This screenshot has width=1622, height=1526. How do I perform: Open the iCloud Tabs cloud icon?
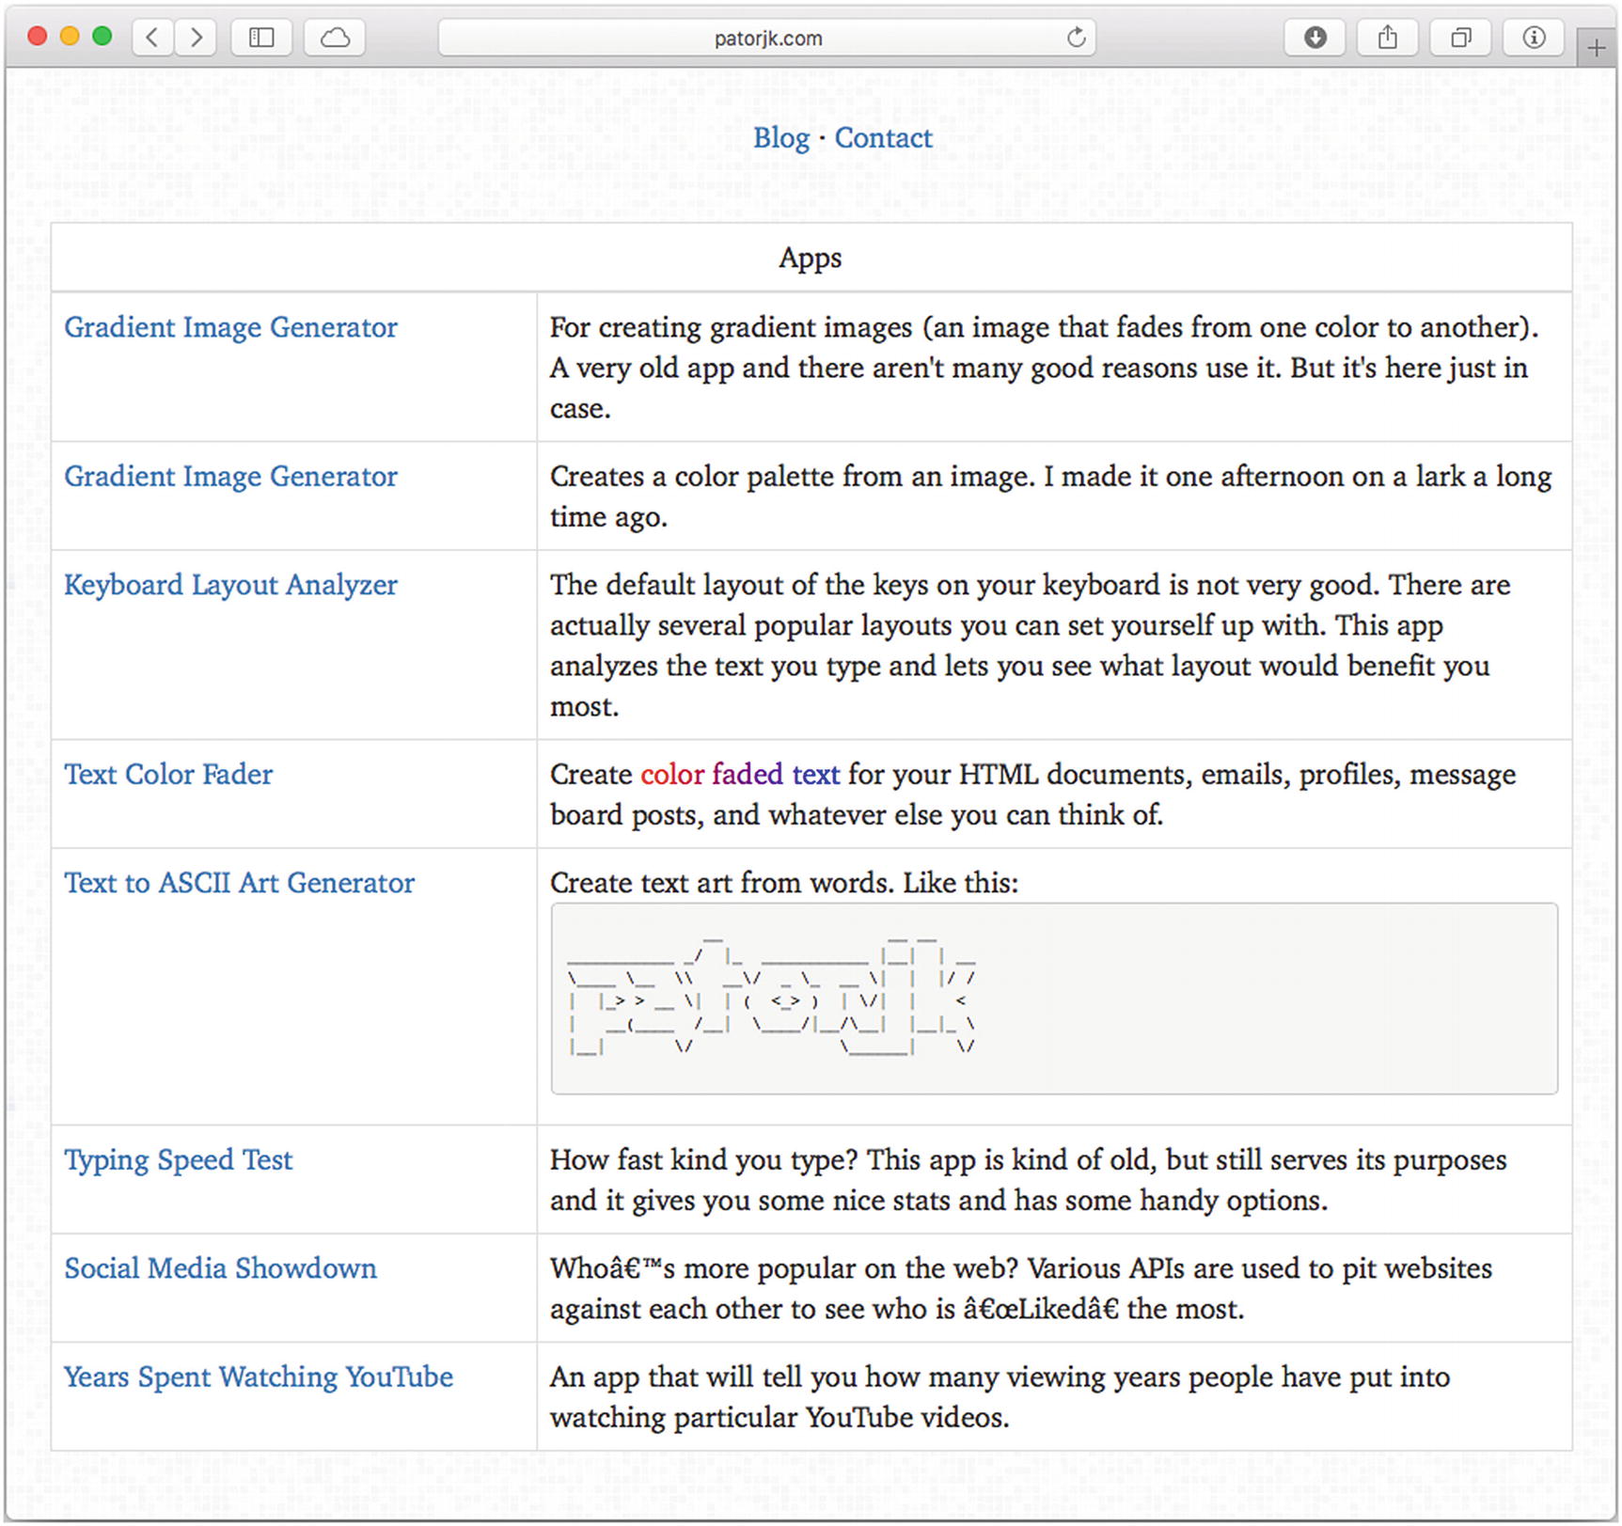[x=335, y=38]
